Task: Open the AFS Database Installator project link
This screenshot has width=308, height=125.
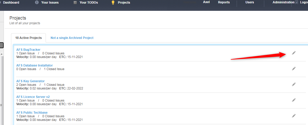Action: pyautogui.click(x=35, y=65)
